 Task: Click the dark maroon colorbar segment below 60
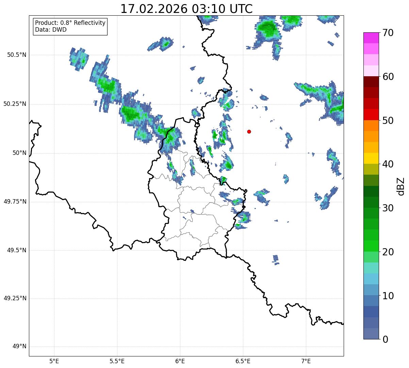[371, 82]
